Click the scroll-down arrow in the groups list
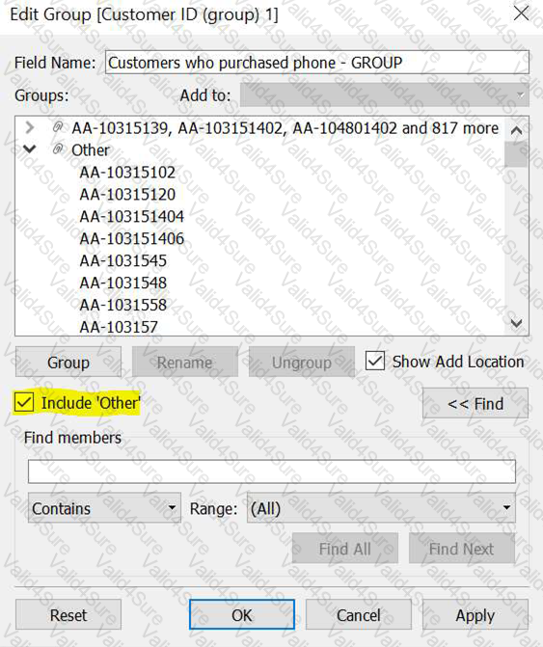 click(516, 323)
